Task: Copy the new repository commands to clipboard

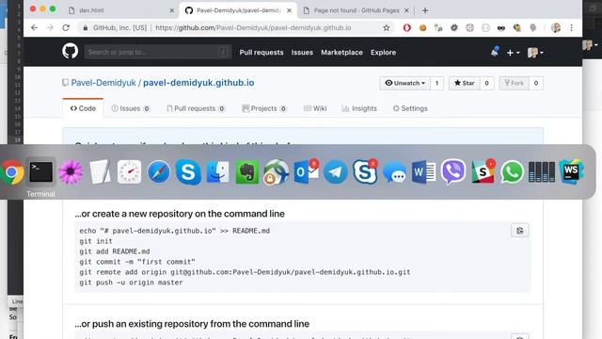Action: [520, 231]
